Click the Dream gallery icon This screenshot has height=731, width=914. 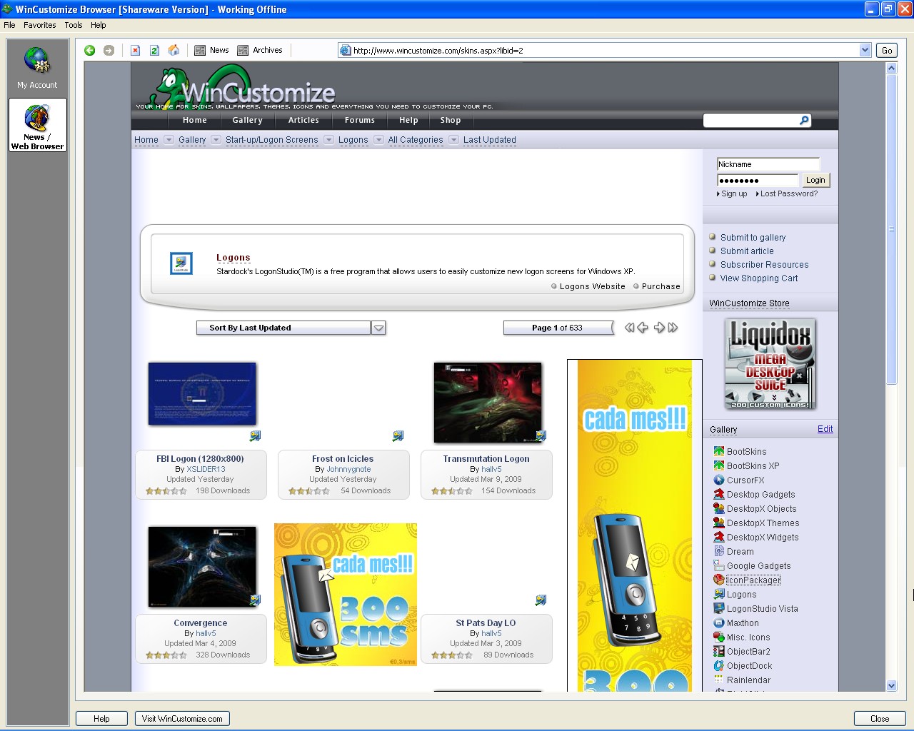[719, 551]
